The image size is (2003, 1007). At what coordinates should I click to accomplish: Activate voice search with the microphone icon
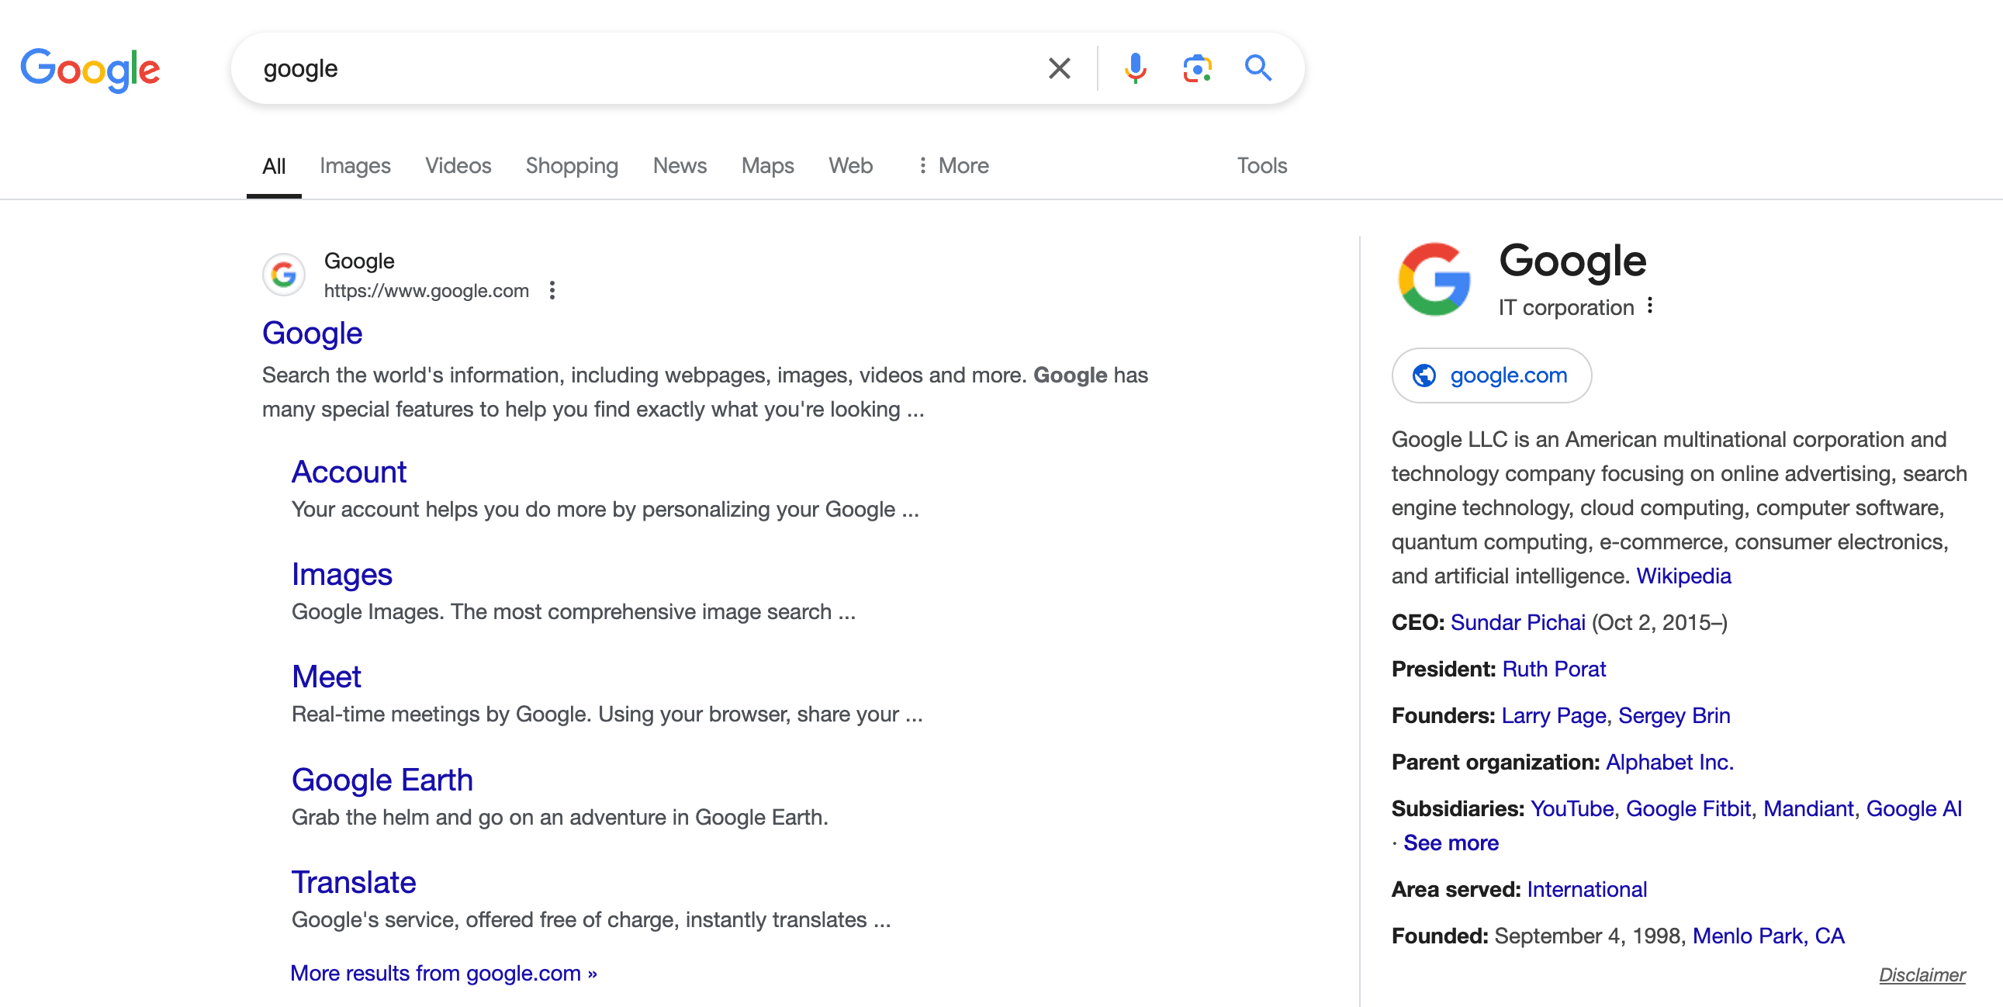[1136, 68]
